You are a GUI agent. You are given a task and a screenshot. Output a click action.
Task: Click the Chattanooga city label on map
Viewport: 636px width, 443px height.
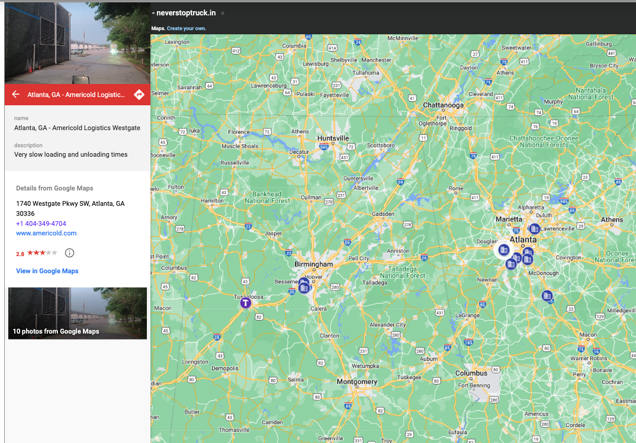pos(444,105)
